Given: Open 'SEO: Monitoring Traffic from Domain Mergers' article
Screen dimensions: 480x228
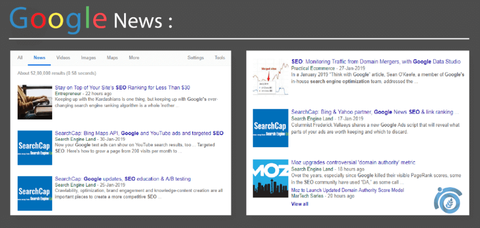Looking at the screenshot, I should (375, 61).
